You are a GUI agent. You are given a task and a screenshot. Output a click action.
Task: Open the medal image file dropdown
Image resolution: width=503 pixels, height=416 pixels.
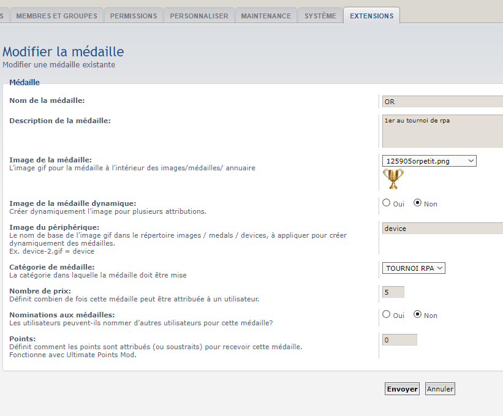coord(429,161)
